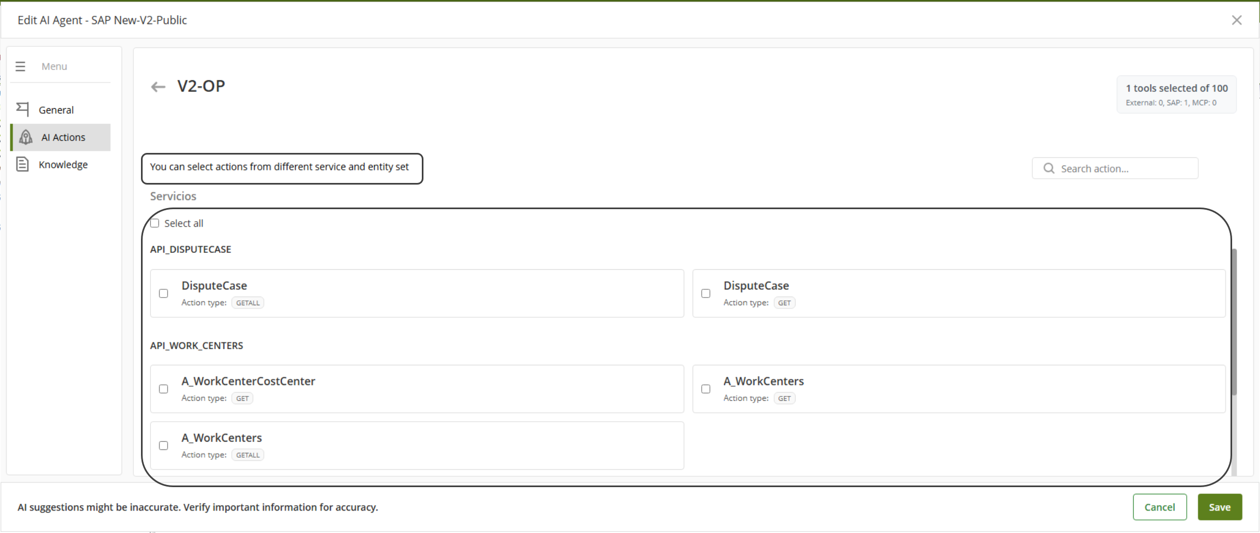Click the hamburger menu icon

[x=20, y=67]
